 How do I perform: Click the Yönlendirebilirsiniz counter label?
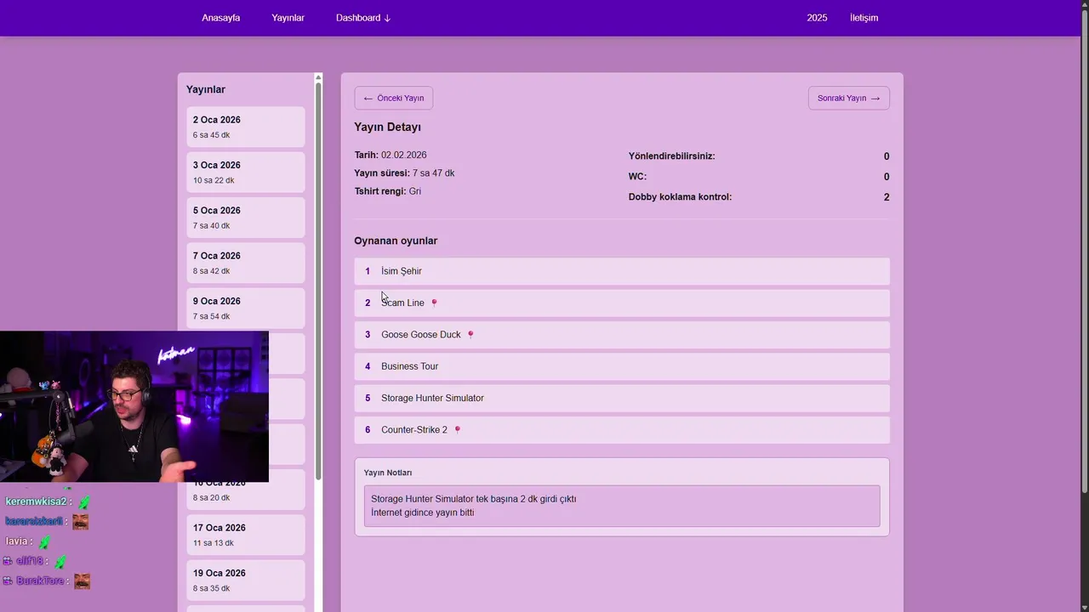click(x=671, y=156)
